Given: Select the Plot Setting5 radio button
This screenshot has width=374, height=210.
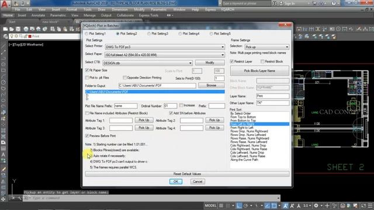Looking at the screenshot, I should (212, 34).
